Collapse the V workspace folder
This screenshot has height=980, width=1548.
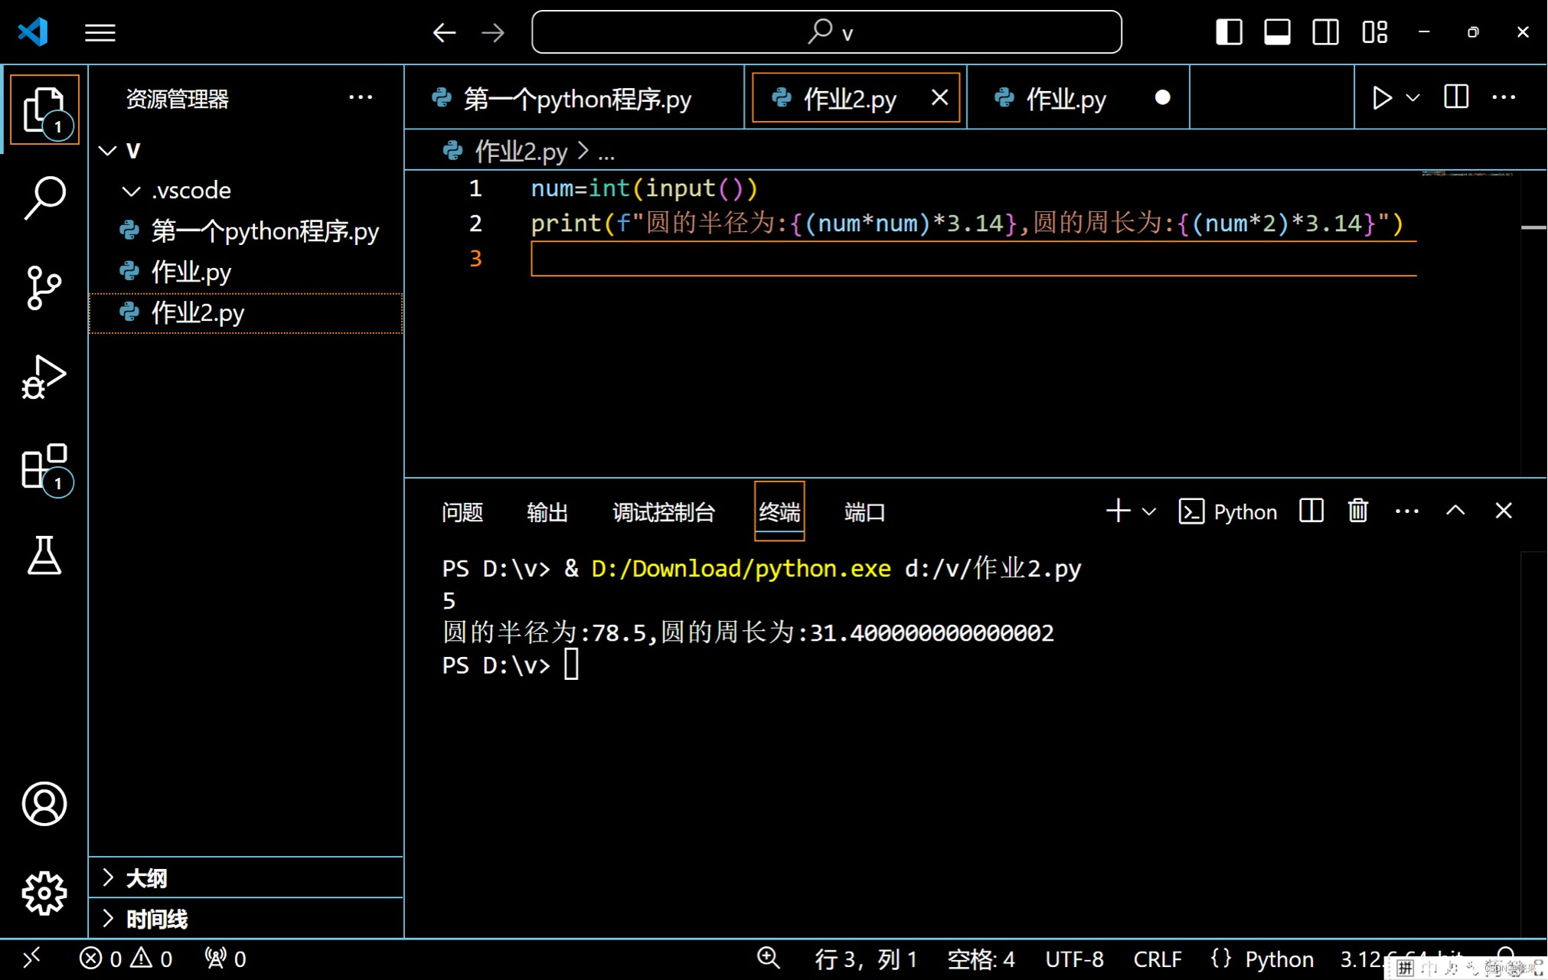[108, 151]
